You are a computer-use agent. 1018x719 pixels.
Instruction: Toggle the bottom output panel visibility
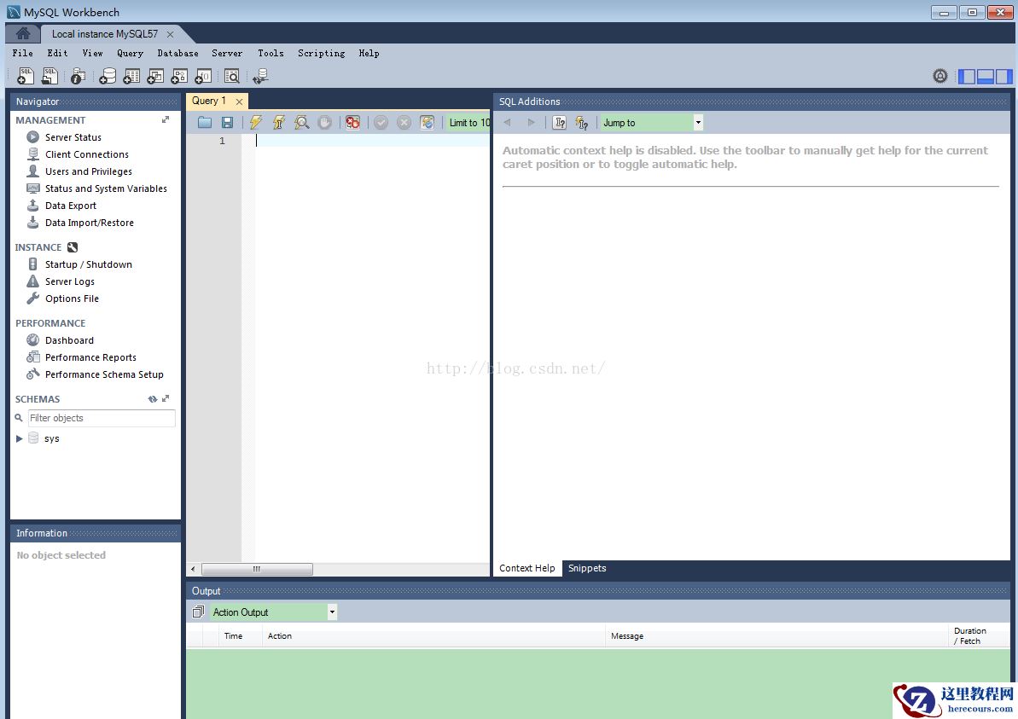pos(986,77)
